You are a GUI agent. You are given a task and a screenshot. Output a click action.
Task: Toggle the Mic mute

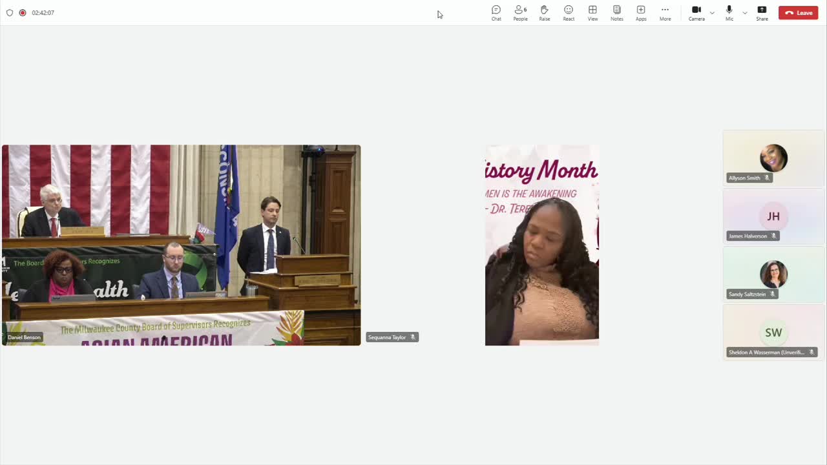click(x=729, y=13)
